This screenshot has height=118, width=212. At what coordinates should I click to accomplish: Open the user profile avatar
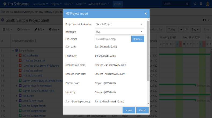tap(207, 4)
